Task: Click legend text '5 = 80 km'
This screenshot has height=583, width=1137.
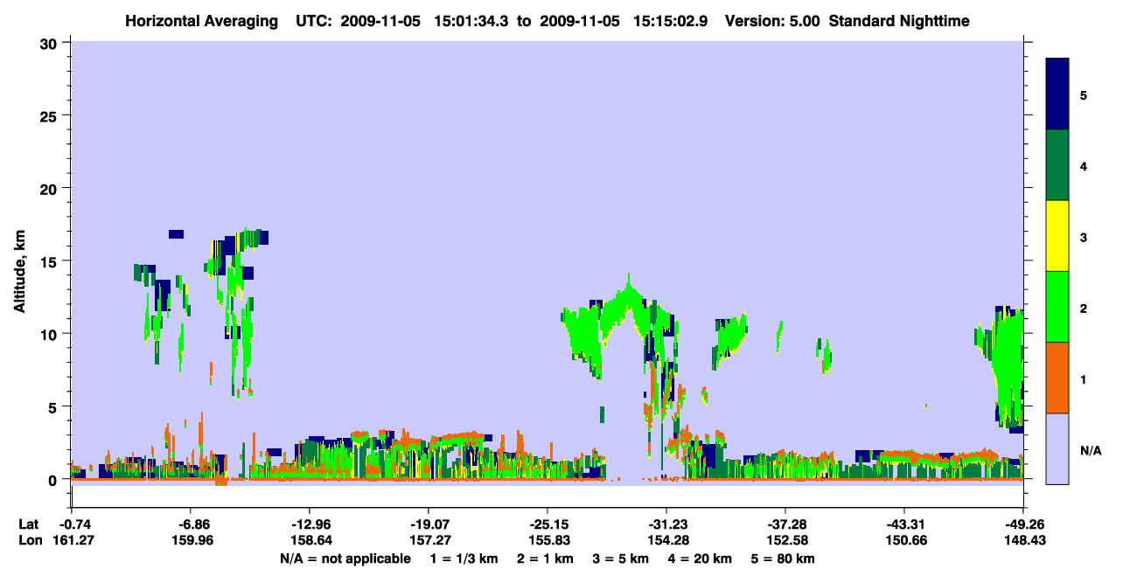Action: (x=785, y=559)
